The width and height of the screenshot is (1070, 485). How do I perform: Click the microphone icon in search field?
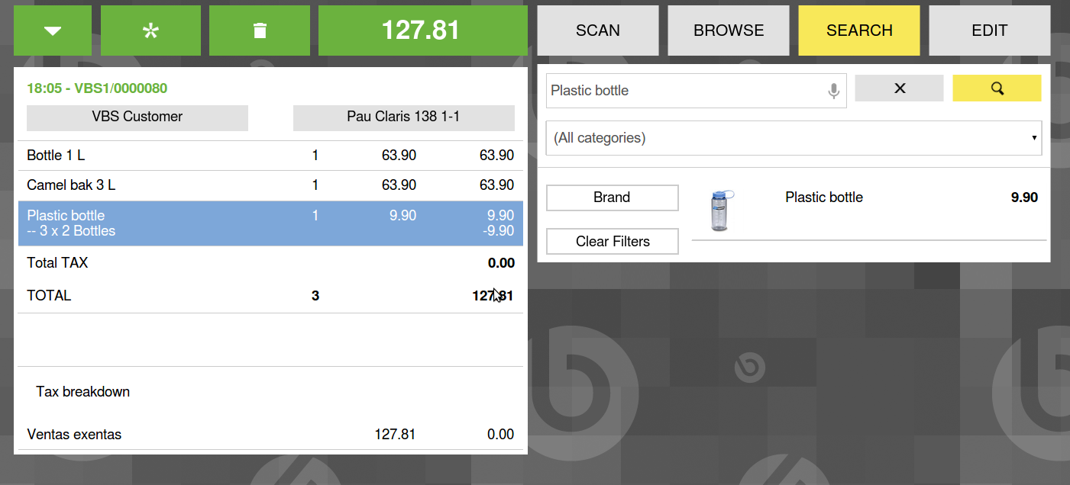(x=834, y=91)
